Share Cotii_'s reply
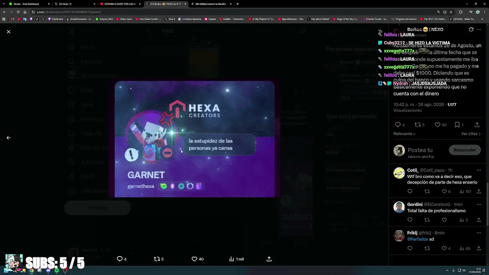Screen dimensions: 489x275 [479, 191]
